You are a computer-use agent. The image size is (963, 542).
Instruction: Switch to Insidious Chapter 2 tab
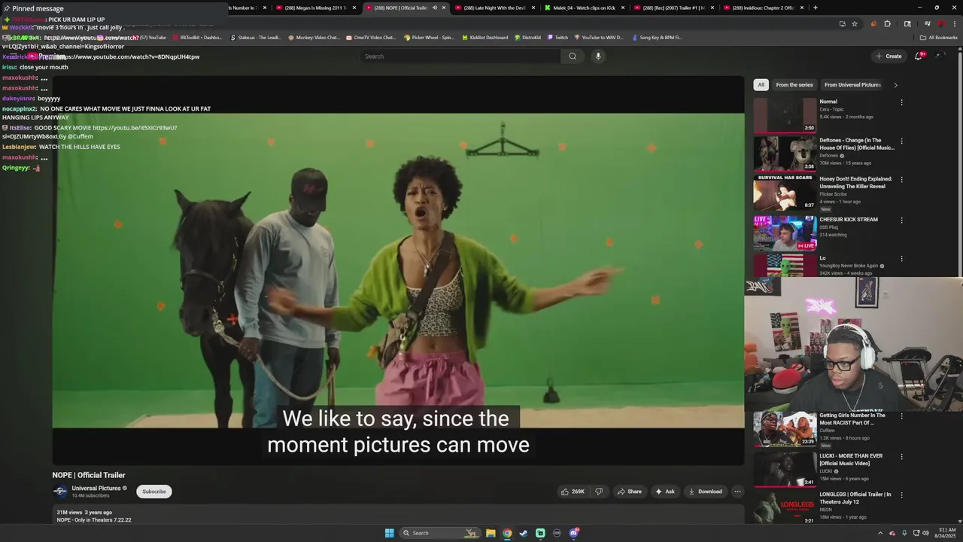point(763,8)
